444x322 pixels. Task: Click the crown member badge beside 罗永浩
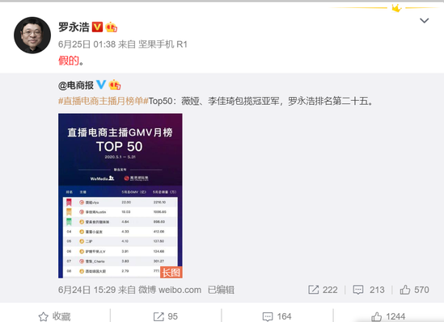tap(111, 27)
